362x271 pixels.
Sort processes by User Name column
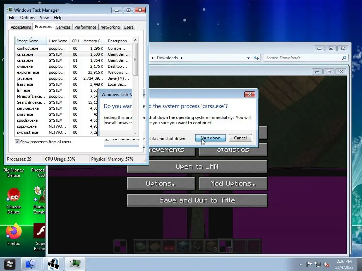click(58, 41)
